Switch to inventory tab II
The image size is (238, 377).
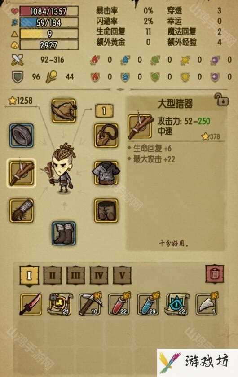click(x=53, y=275)
